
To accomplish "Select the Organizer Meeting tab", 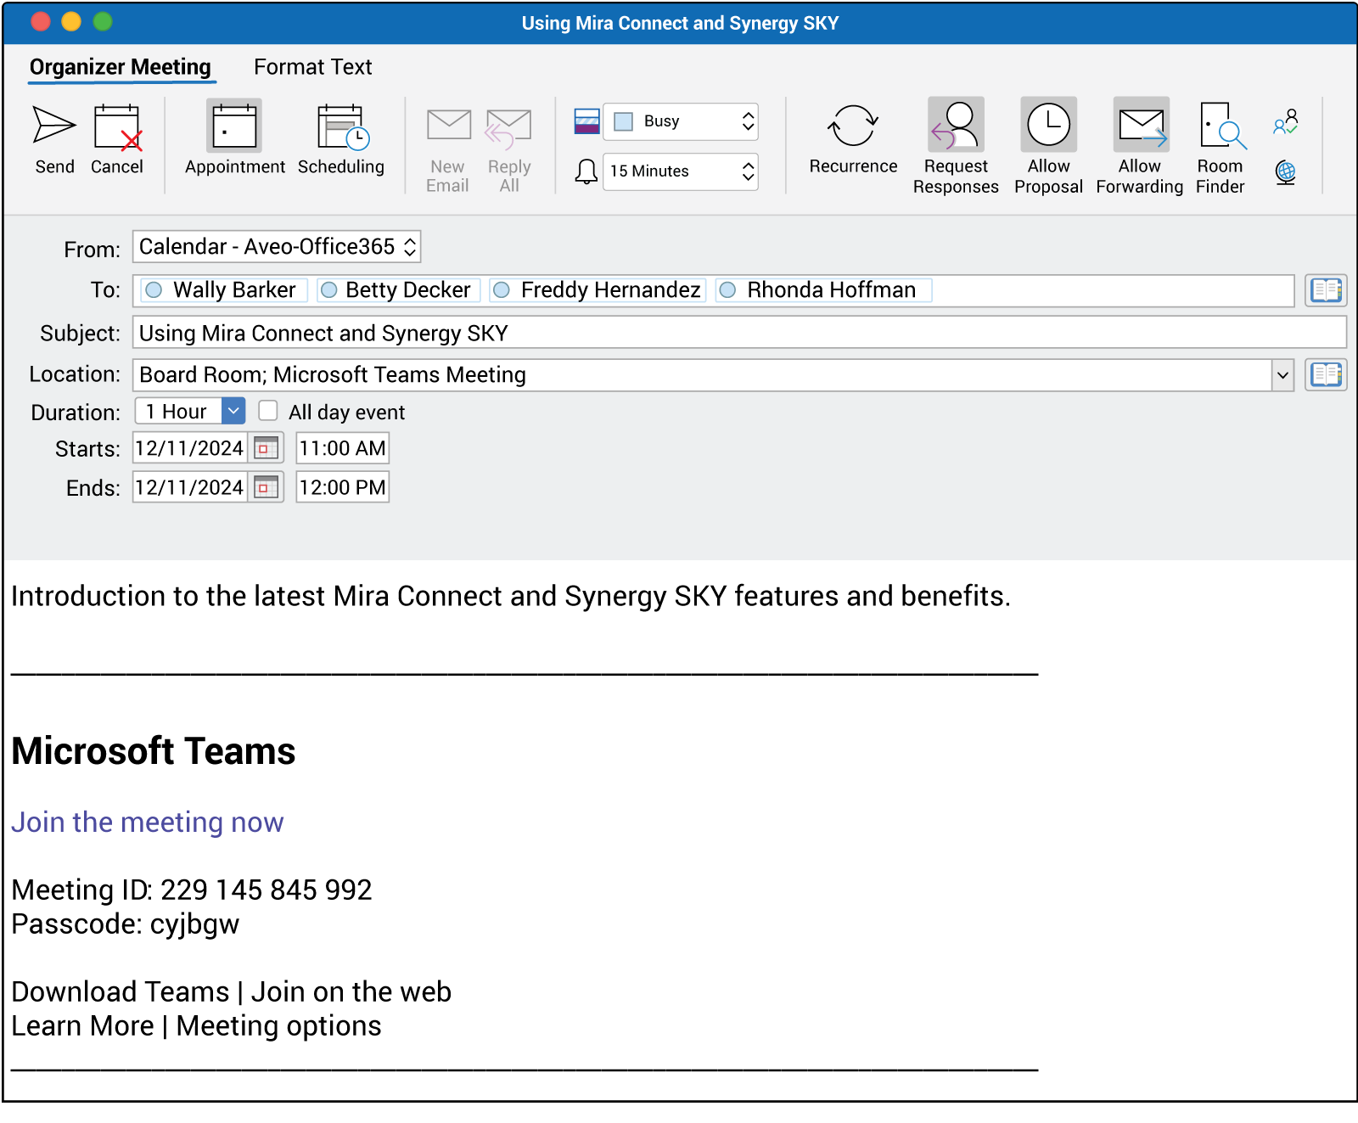I will [x=121, y=67].
